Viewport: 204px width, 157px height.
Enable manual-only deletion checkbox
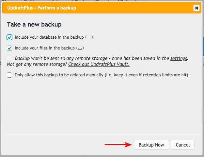coord(9,75)
